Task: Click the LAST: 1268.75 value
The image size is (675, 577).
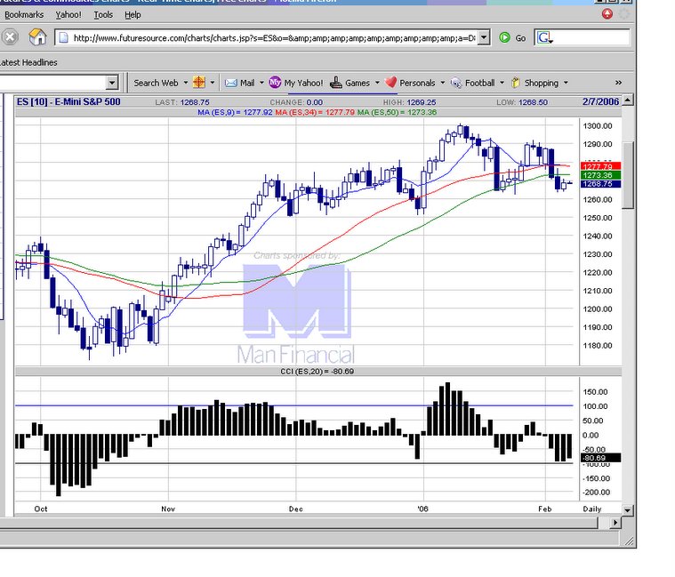Action: click(x=182, y=102)
